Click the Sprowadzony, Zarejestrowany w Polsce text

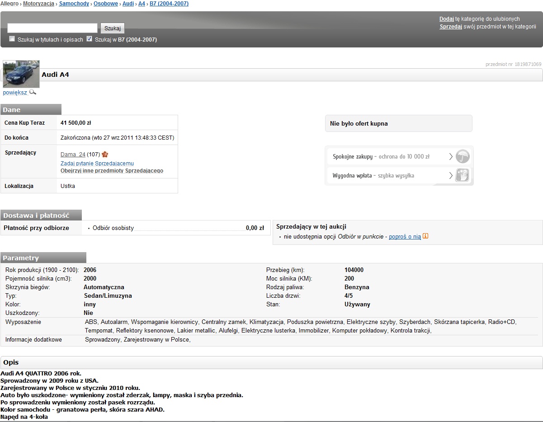click(137, 340)
